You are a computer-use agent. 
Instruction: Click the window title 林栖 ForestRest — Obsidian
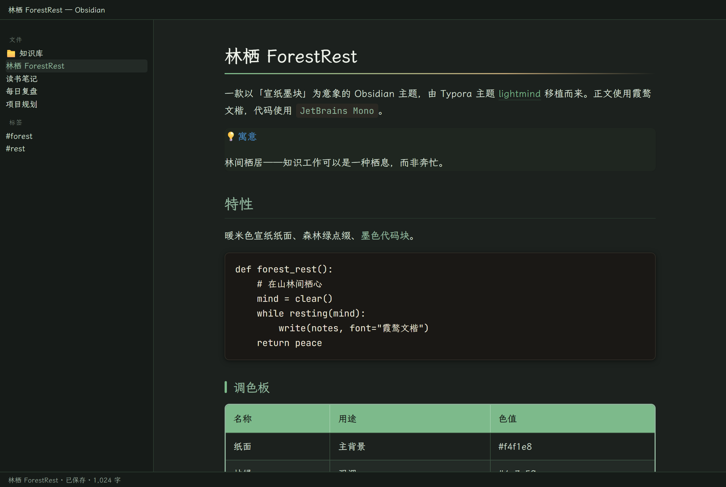pos(57,10)
